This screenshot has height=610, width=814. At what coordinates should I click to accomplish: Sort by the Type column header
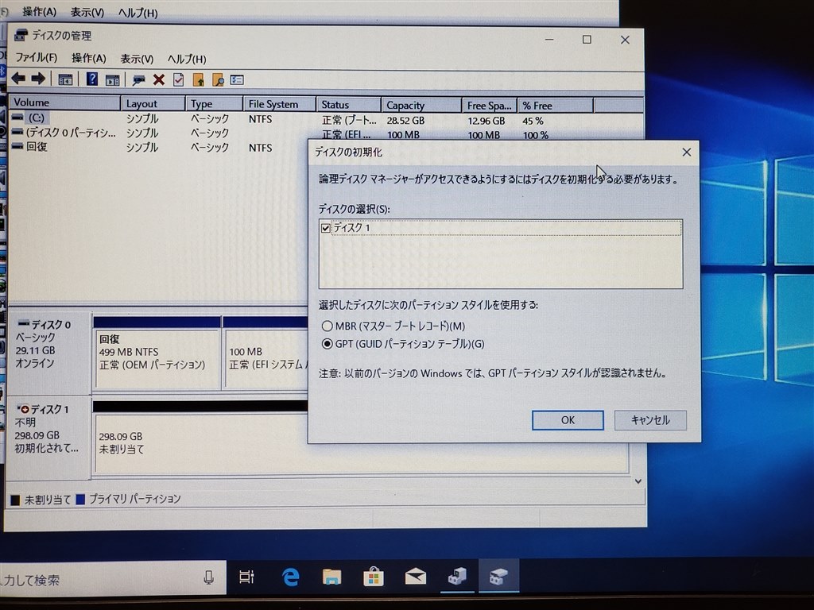(215, 104)
